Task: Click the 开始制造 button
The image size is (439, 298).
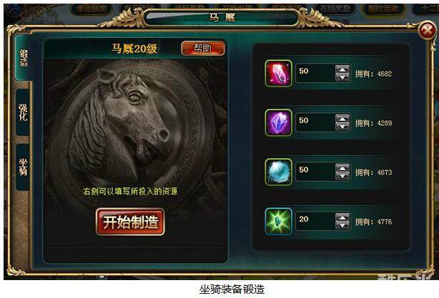Action: 130,222
